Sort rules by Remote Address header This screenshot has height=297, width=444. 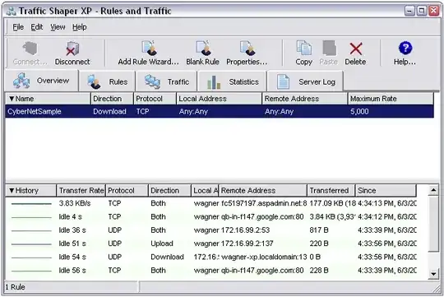[305, 99]
